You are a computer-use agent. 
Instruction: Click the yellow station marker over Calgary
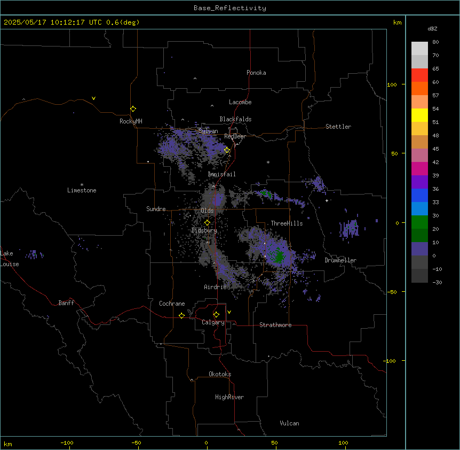point(216,315)
